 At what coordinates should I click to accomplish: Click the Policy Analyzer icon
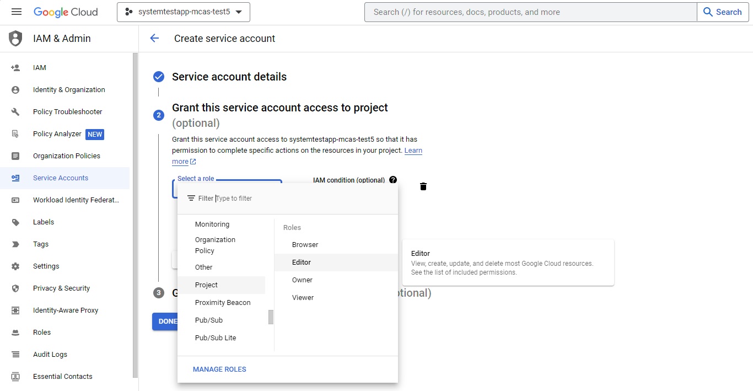[x=15, y=134]
